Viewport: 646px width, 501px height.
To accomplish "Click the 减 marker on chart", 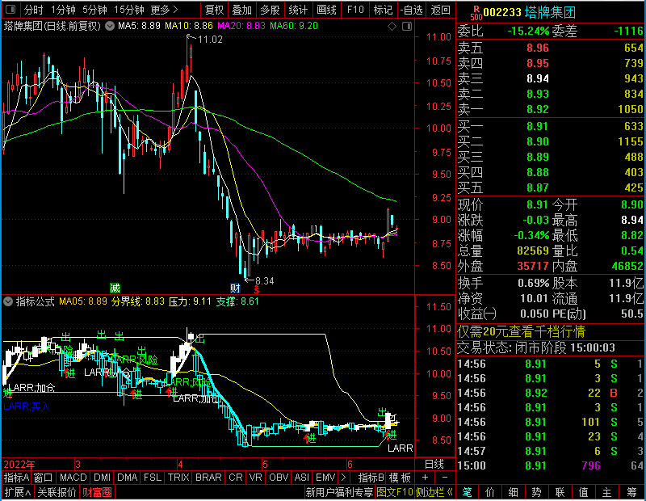I will pos(115,288).
